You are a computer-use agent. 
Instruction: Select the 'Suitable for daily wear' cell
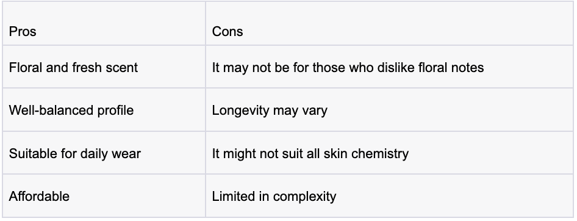point(104,153)
